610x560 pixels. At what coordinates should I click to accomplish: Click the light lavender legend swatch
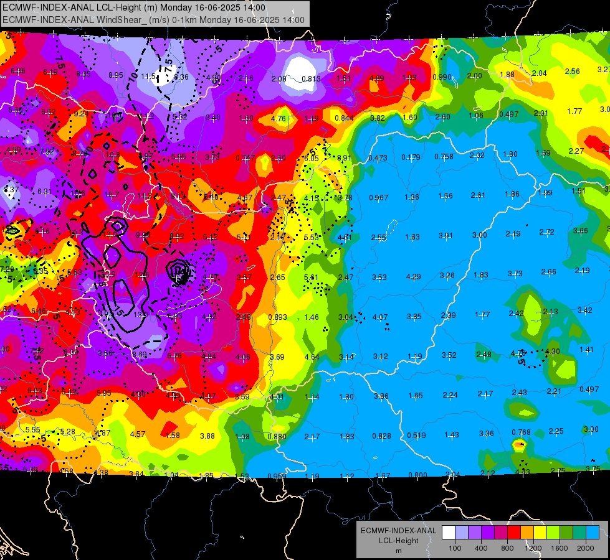462,533
